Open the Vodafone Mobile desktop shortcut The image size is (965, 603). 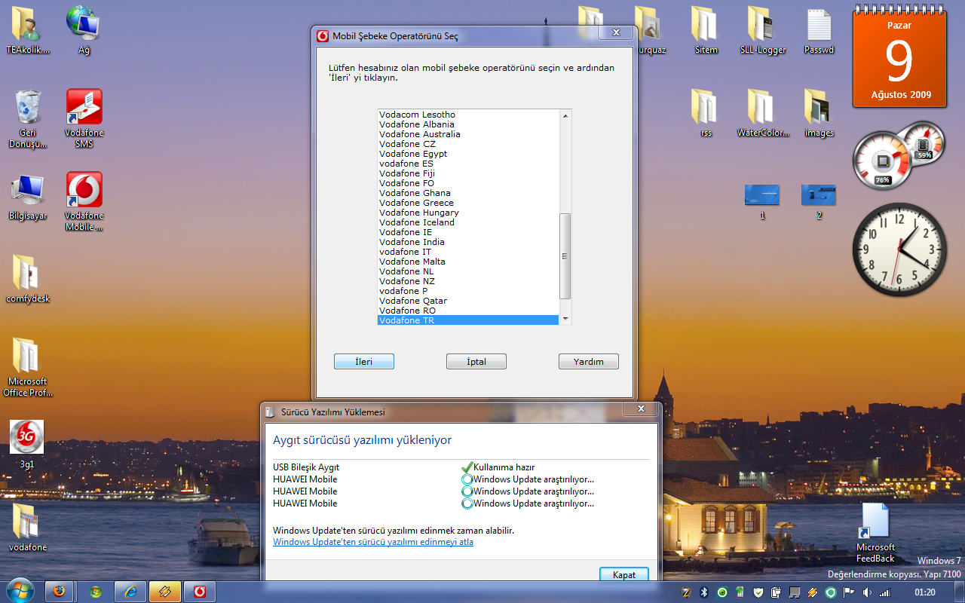(x=84, y=201)
